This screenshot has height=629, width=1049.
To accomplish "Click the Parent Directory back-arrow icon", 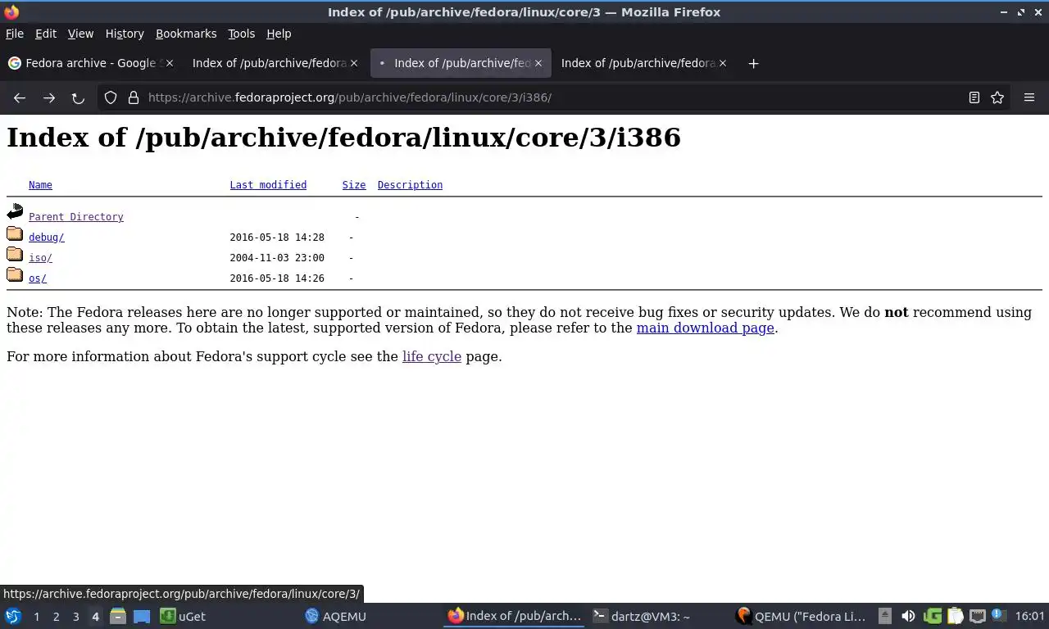I will (x=15, y=213).
